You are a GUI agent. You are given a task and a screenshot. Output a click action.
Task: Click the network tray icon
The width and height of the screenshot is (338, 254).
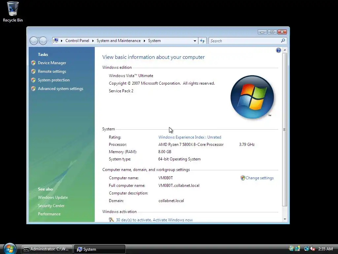tap(306, 249)
